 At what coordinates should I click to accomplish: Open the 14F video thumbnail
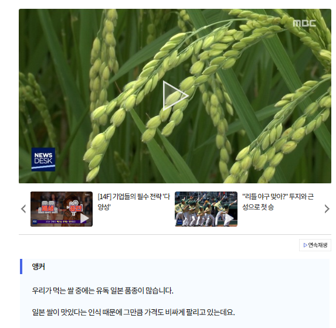point(62,209)
